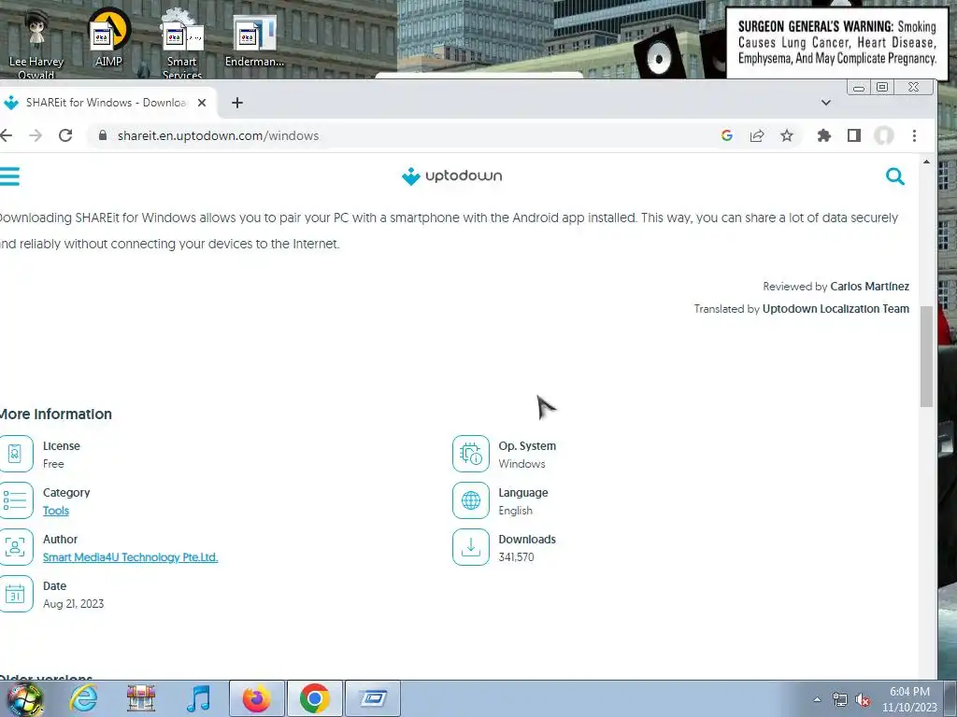
Task: Reload the page with the refresh icon
Action: [x=65, y=135]
